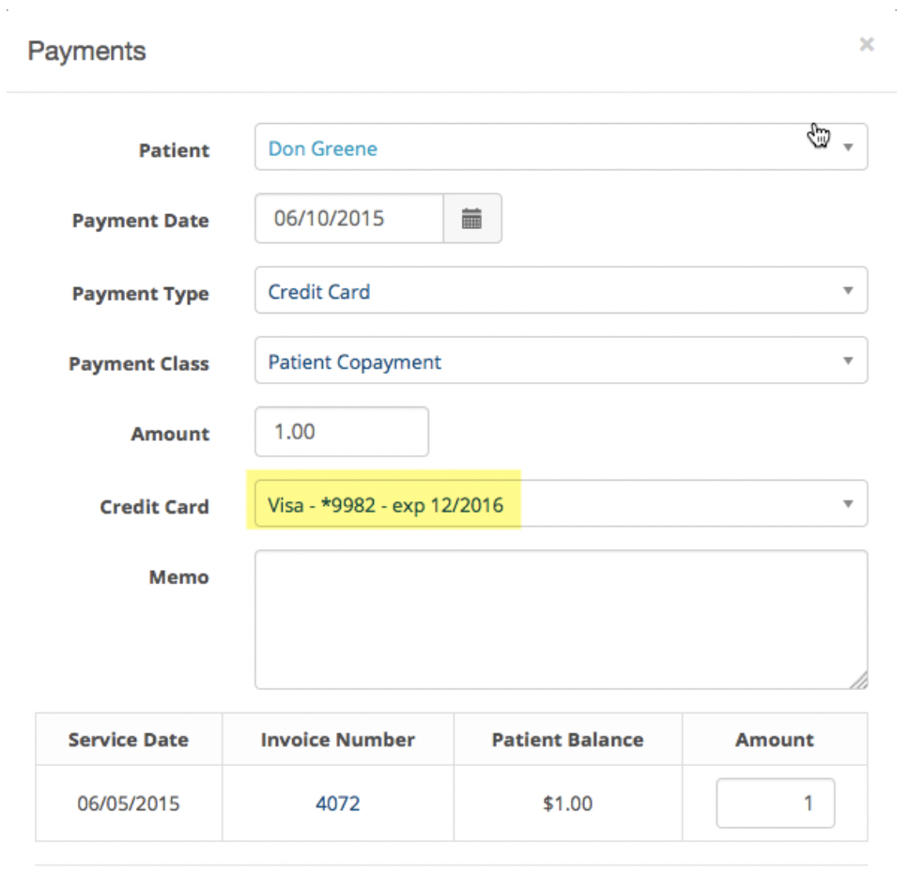The height and width of the screenshot is (875, 924).
Task: Click the Invoice Number column header
Action: 338,740
